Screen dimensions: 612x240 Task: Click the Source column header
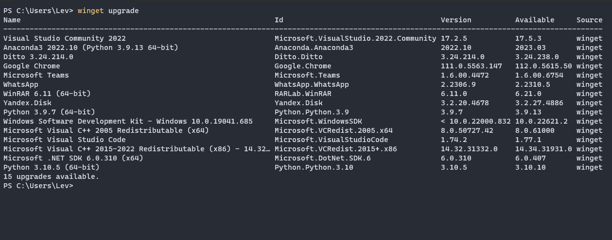(x=590, y=20)
